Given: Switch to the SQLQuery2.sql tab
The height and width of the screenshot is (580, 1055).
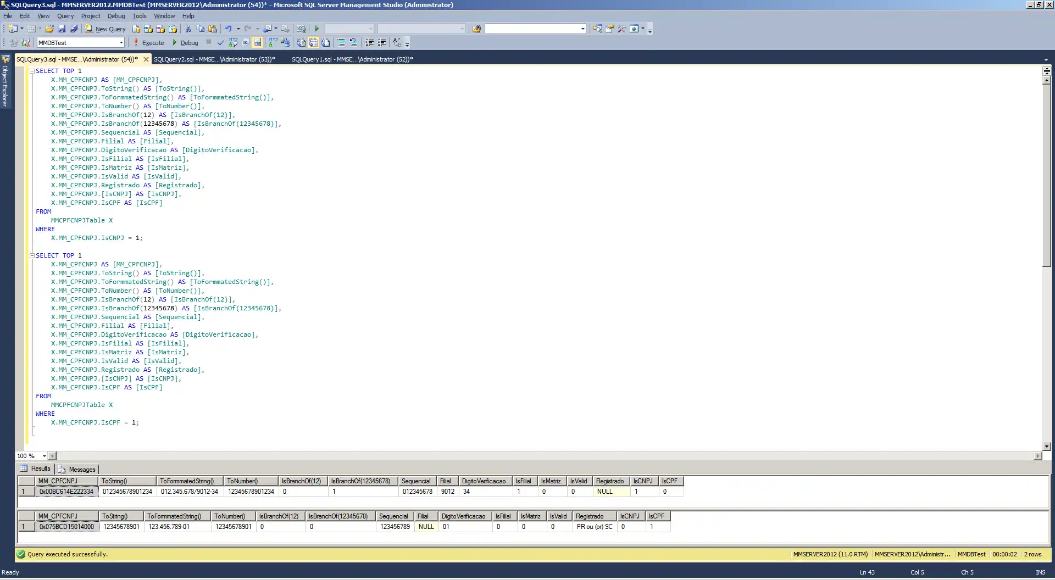Looking at the screenshot, I should pyautogui.click(x=214, y=59).
